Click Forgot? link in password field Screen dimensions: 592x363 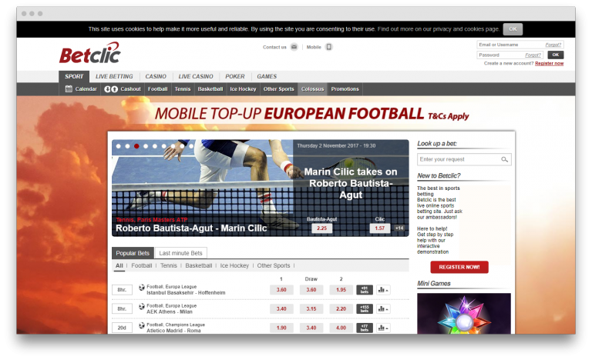pyautogui.click(x=533, y=55)
